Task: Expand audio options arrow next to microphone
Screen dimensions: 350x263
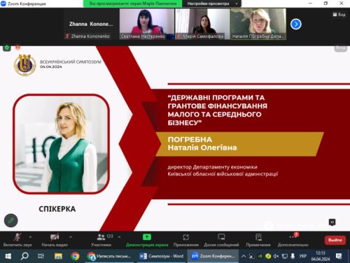Action: (x=30, y=237)
